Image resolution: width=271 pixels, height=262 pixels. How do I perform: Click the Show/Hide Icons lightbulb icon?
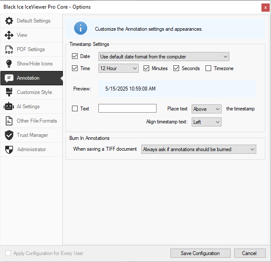pos(9,64)
